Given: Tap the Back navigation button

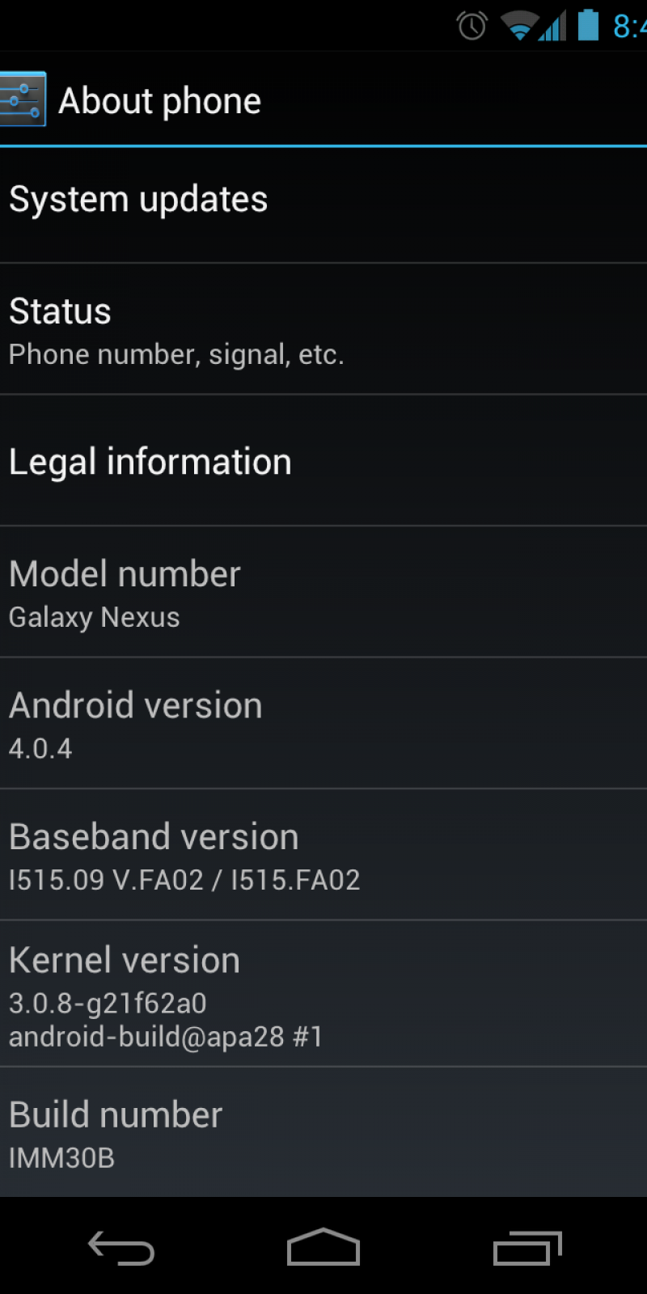Looking at the screenshot, I should pyautogui.click(x=121, y=1248).
